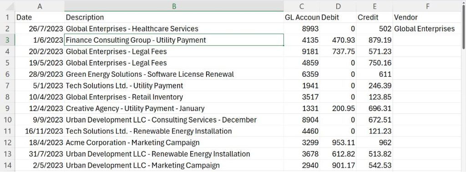Select row 13 header
Screen dimensions: 466x172
pos(7,154)
